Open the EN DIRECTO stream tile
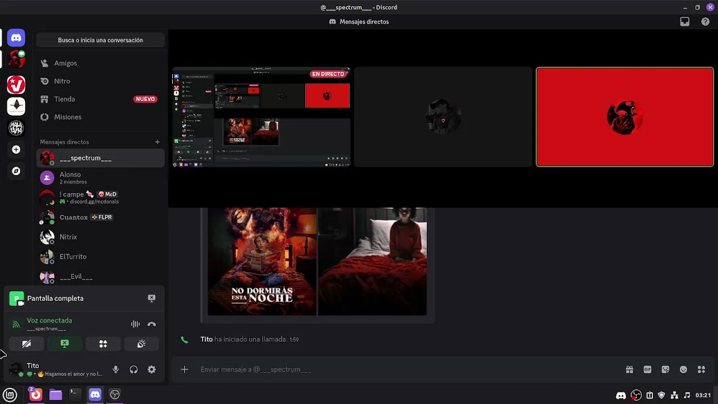This screenshot has height=404, width=718. [261, 117]
